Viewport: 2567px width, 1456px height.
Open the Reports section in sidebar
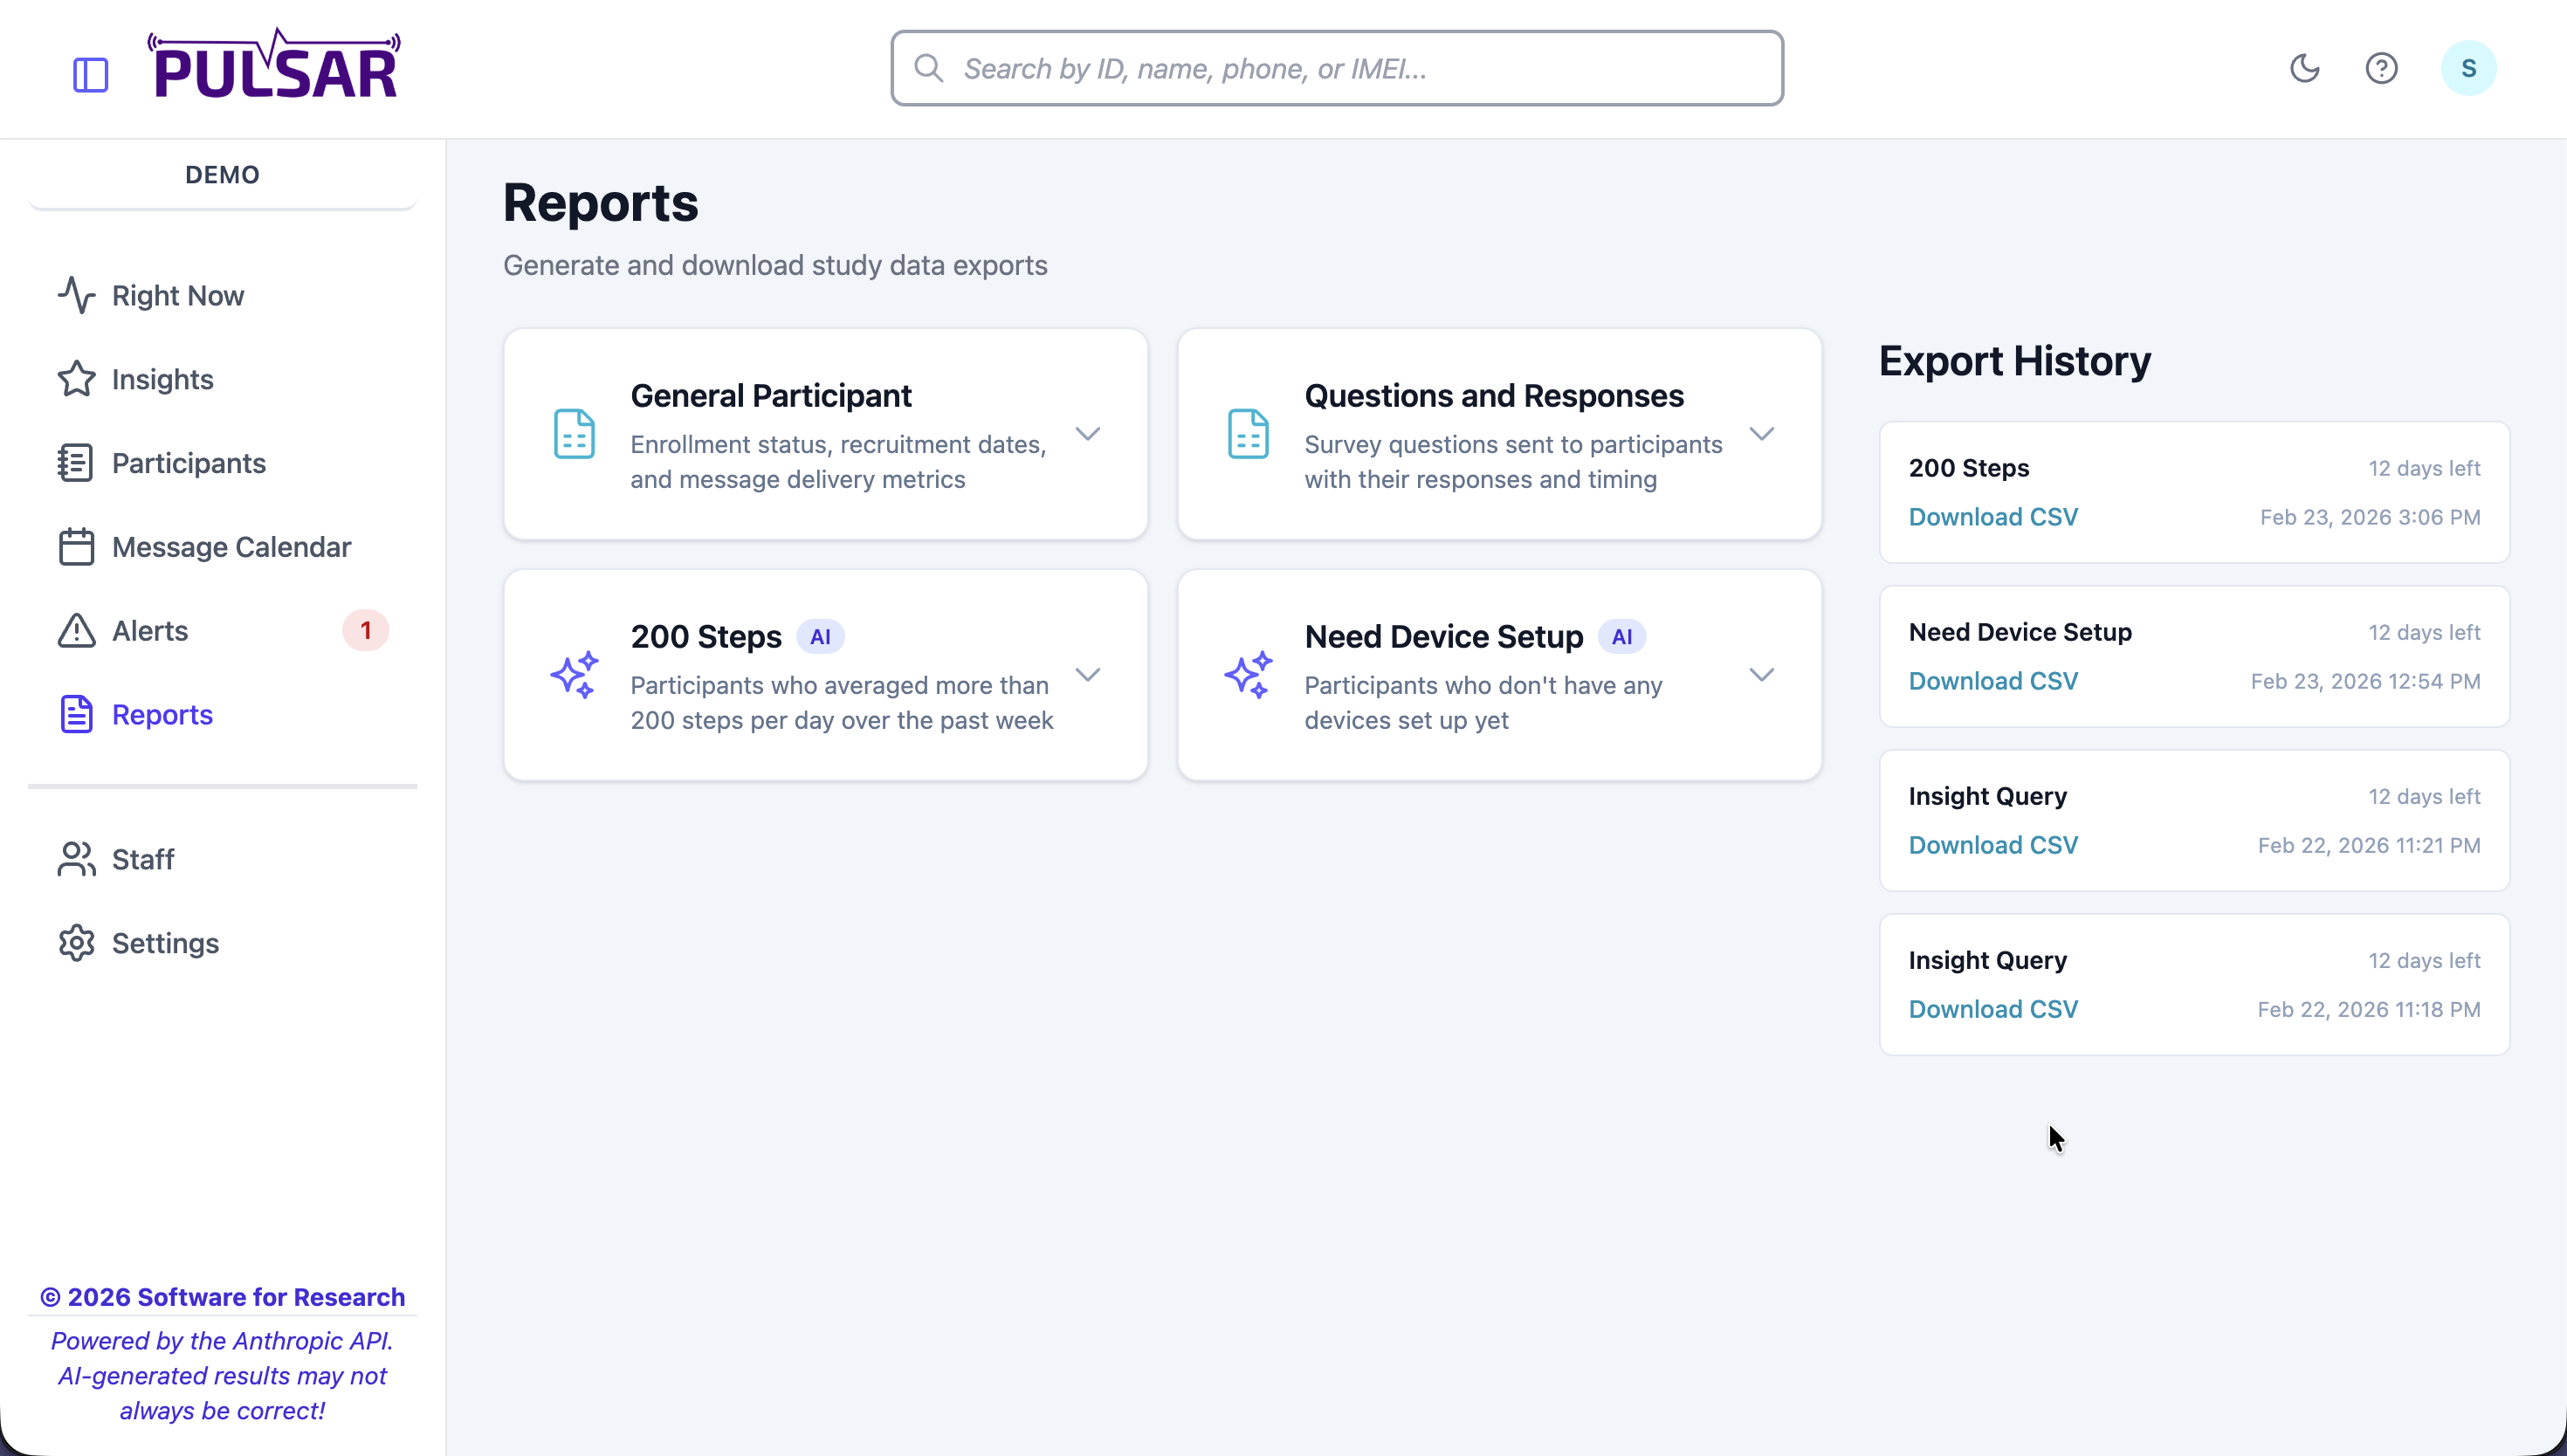click(162, 714)
